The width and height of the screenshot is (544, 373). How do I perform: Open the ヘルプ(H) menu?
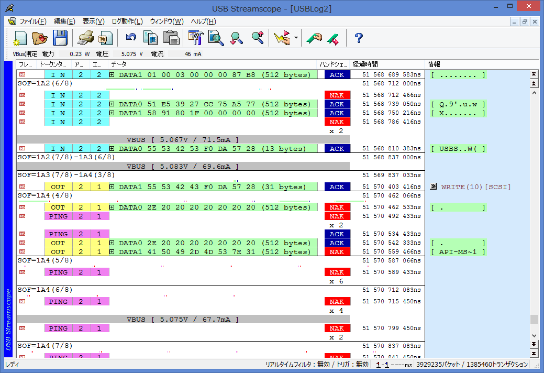point(203,21)
